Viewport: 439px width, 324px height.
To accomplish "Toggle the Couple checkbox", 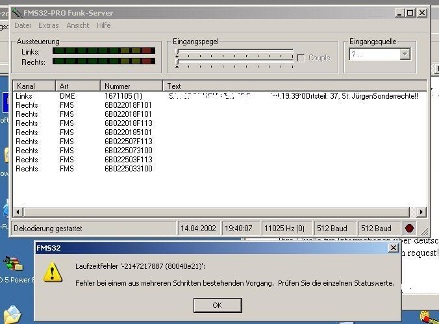I will click(301, 58).
